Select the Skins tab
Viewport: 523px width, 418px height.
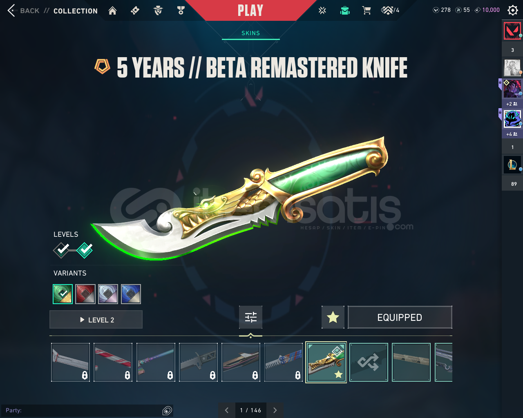click(x=251, y=33)
